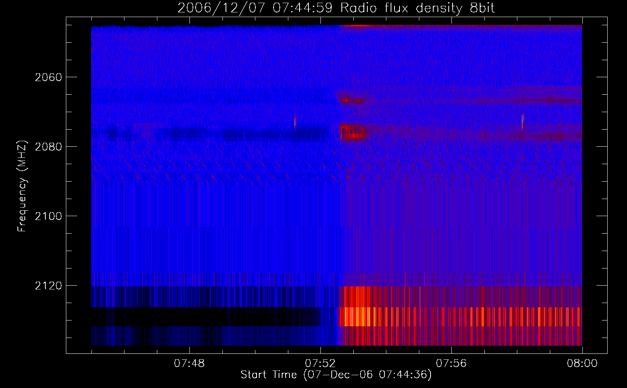Click the "Start Time (07-Dec-06 07:44:36)" label

click(336, 375)
